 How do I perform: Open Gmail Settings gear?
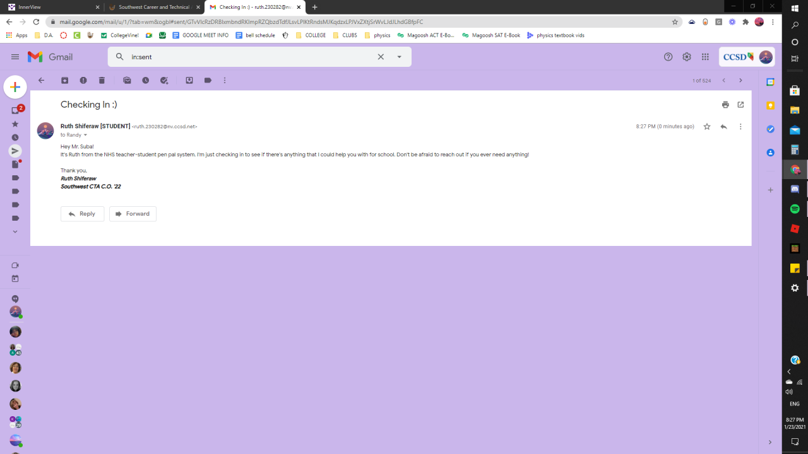(687, 57)
